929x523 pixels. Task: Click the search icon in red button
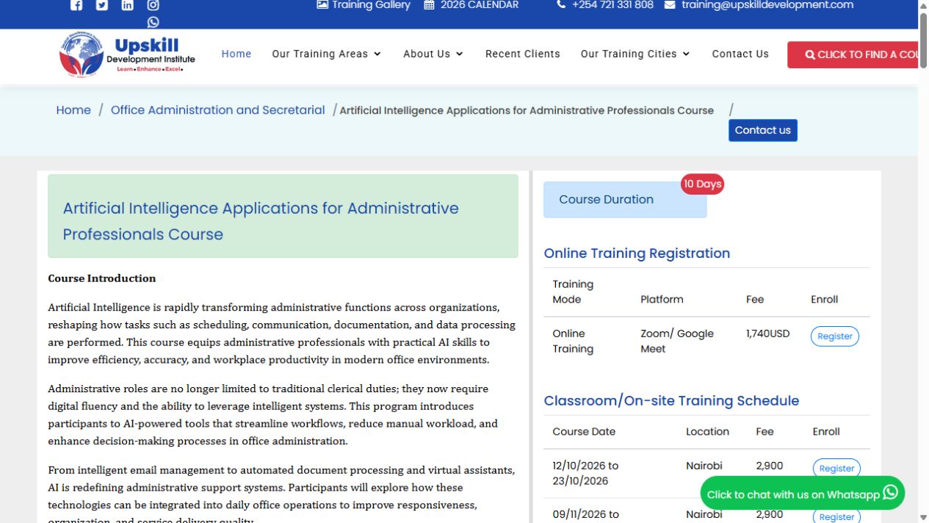pyautogui.click(x=810, y=55)
